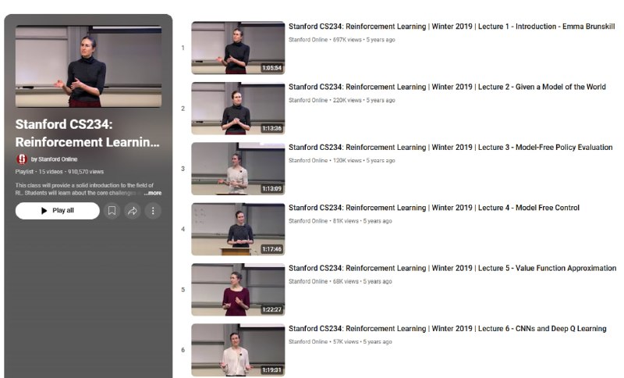Open Lecture 1 video thumbnail
624x378 pixels.
(238, 48)
